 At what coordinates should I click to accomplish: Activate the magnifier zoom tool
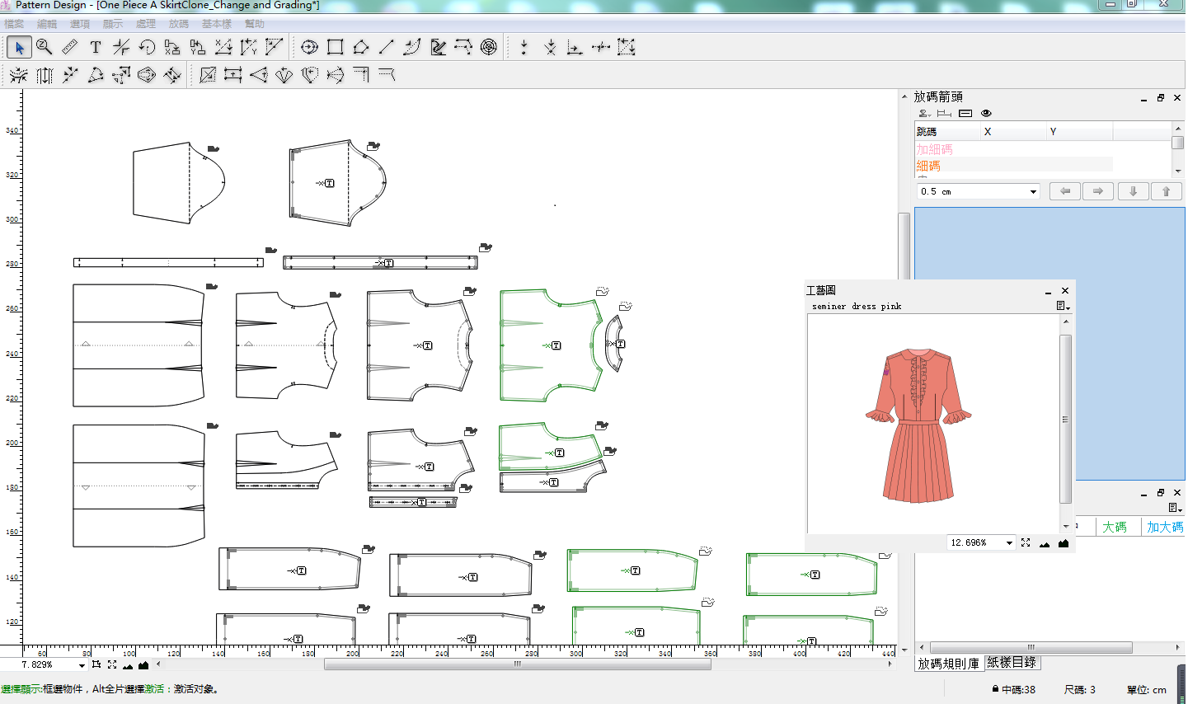click(x=45, y=47)
